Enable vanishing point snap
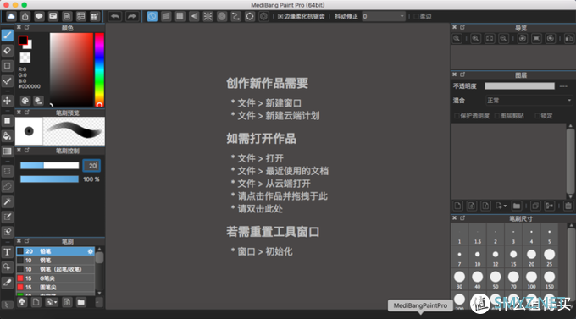 194,17
